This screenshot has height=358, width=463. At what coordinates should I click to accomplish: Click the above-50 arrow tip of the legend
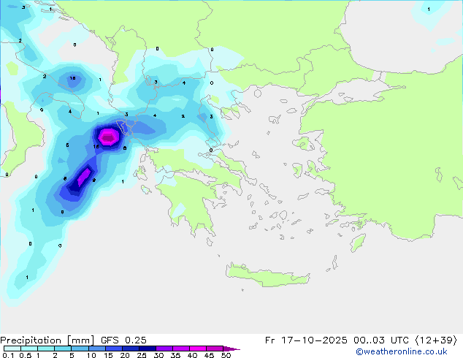click(x=231, y=349)
